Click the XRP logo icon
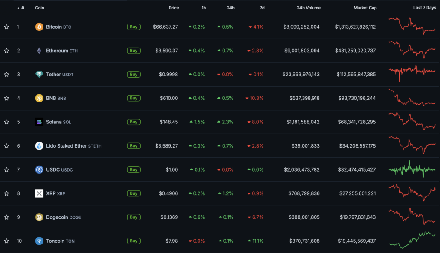Image resolution: width=440 pixels, height=253 pixels. 39,193
